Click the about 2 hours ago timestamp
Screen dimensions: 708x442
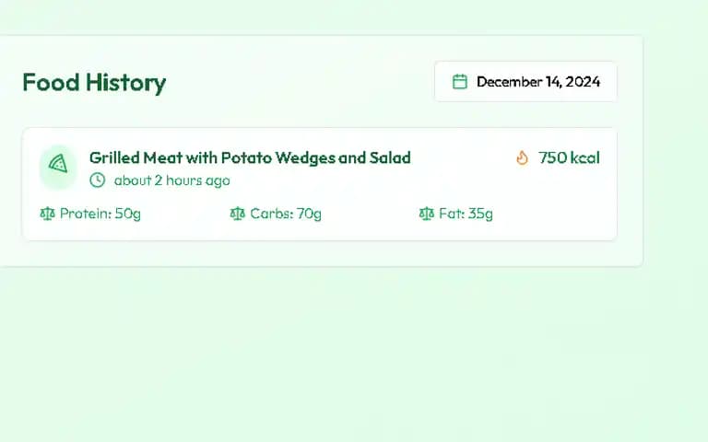[172, 180]
